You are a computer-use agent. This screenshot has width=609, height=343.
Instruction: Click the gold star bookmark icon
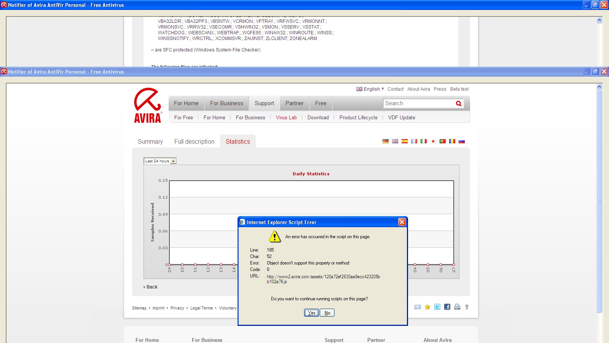click(427, 307)
